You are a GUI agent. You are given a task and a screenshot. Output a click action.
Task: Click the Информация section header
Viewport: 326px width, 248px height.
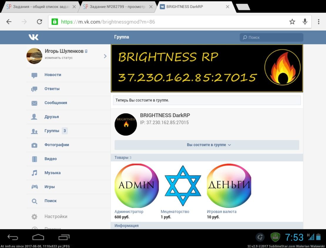[207, 226]
